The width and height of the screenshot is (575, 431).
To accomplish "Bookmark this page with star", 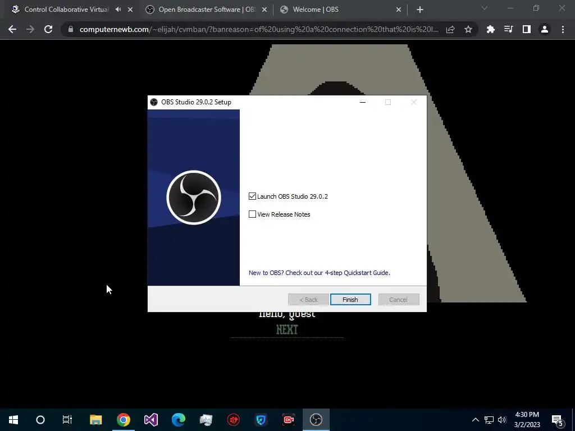I will click(x=468, y=29).
